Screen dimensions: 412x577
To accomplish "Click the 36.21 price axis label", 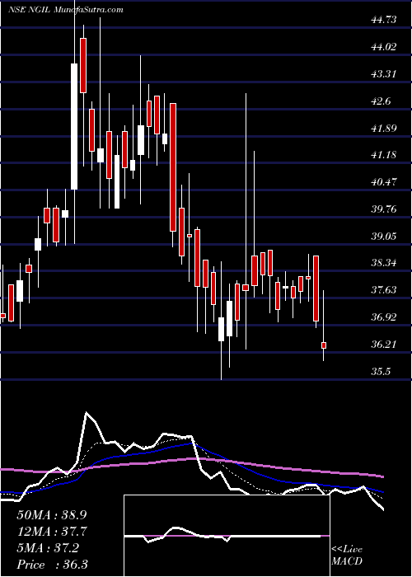I will pyautogui.click(x=384, y=345).
